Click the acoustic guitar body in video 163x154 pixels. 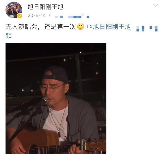click(x=34, y=142)
